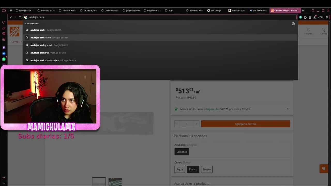The height and width of the screenshot is (186, 331).
Task: Switch to the Cuánto cuesta tab
Action: [110, 11]
